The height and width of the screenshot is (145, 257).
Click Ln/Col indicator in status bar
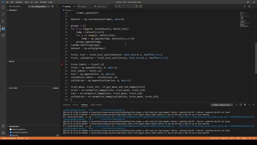pyautogui.click(x=215, y=138)
